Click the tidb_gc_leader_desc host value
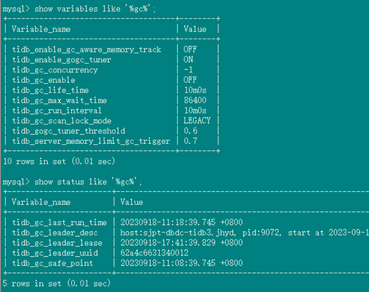This screenshot has height=292, width=369. [x=244, y=233]
